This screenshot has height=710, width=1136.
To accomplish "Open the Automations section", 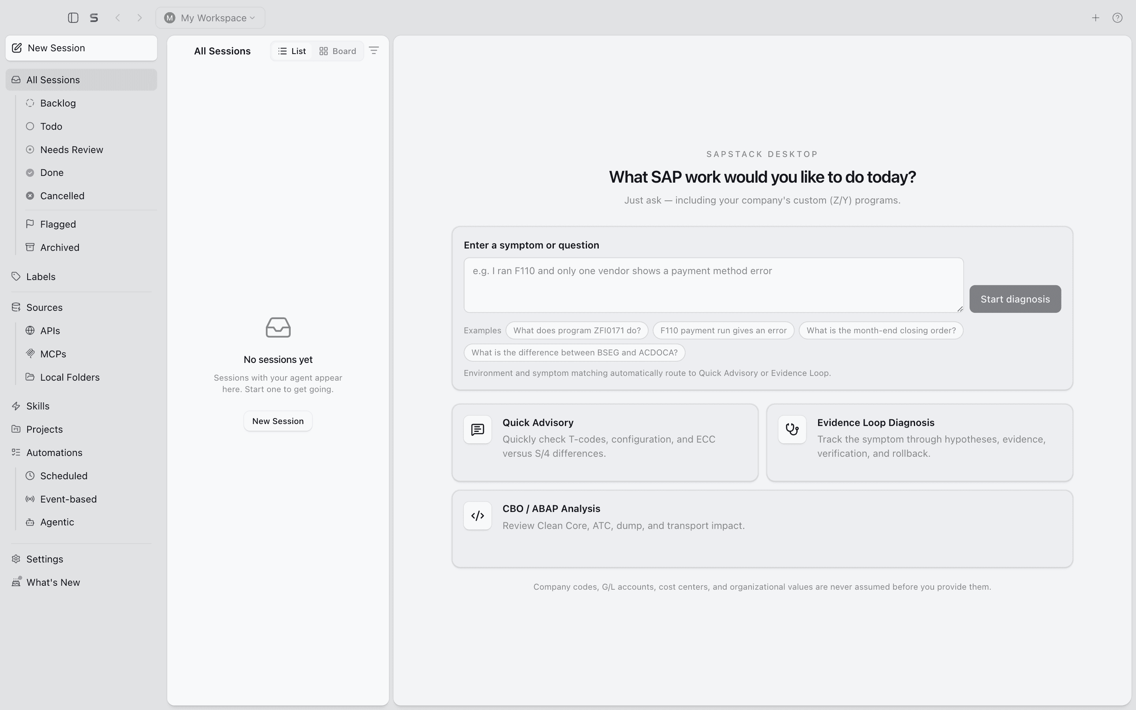I will pos(81,452).
